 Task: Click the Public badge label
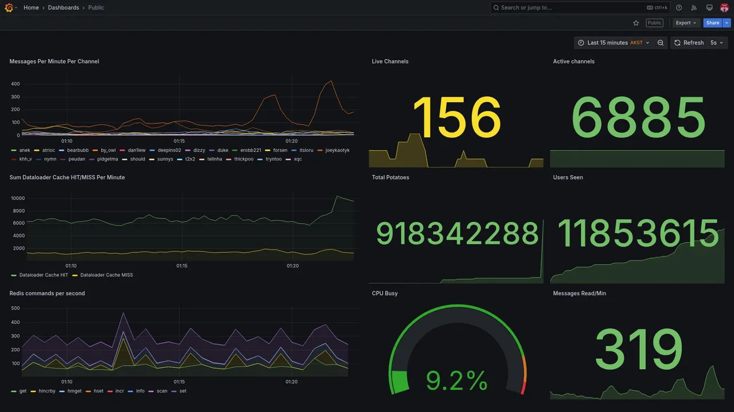point(654,23)
